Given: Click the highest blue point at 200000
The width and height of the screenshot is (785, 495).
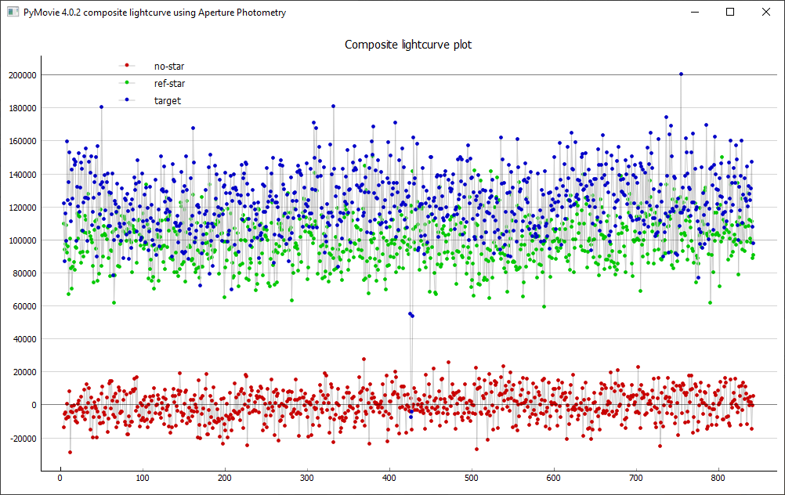Looking at the screenshot, I should 681,74.
